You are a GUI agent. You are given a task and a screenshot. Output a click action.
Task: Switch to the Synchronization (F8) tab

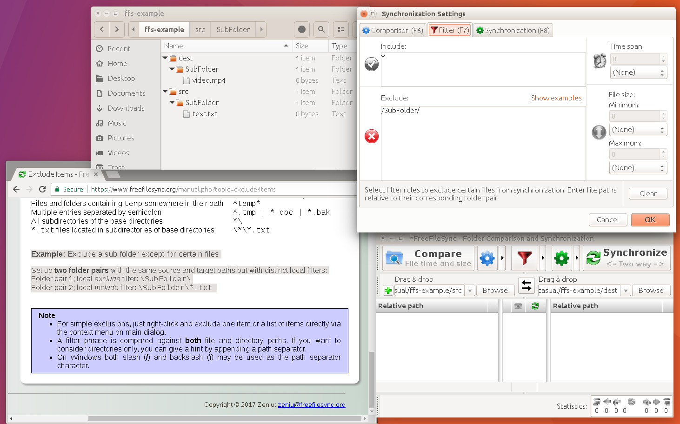[513, 30]
